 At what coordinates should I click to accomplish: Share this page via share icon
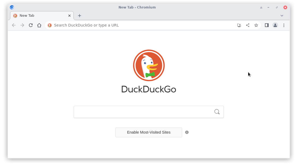[x=248, y=25]
